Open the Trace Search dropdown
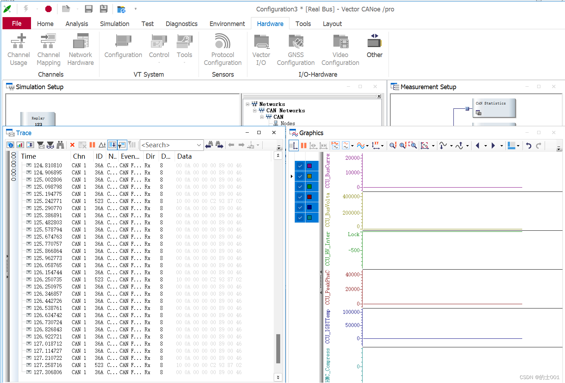This screenshot has width=565, height=383. (x=199, y=145)
